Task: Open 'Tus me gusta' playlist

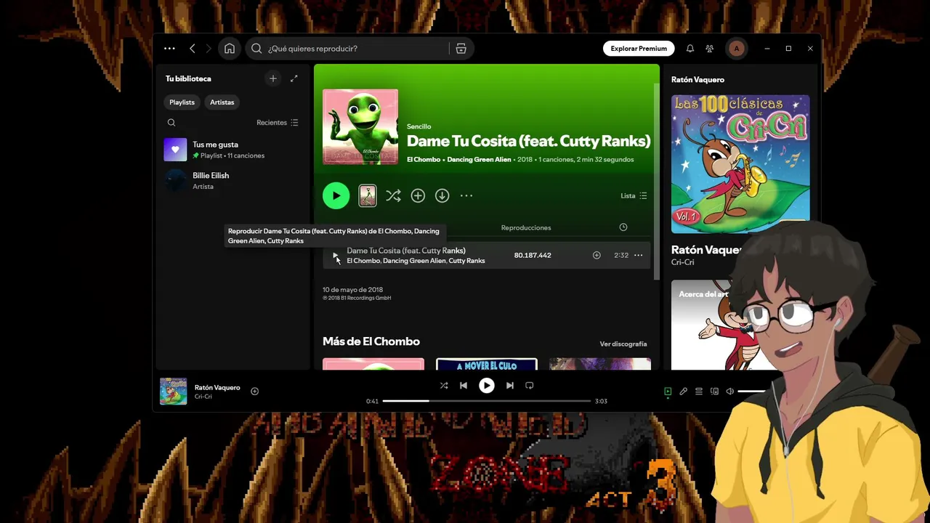Action: coord(232,150)
